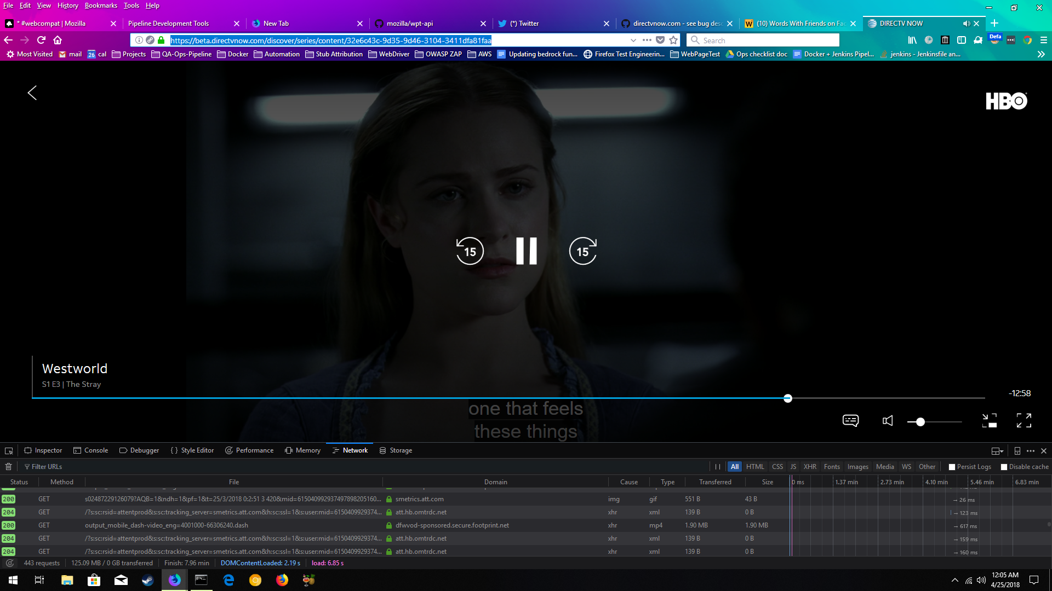The height and width of the screenshot is (591, 1052).
Task: Close the developer tools panel
Action: 1044,451
